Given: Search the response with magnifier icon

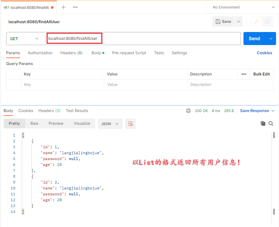Looking at the screenshot, I should [x=271, y=123].
